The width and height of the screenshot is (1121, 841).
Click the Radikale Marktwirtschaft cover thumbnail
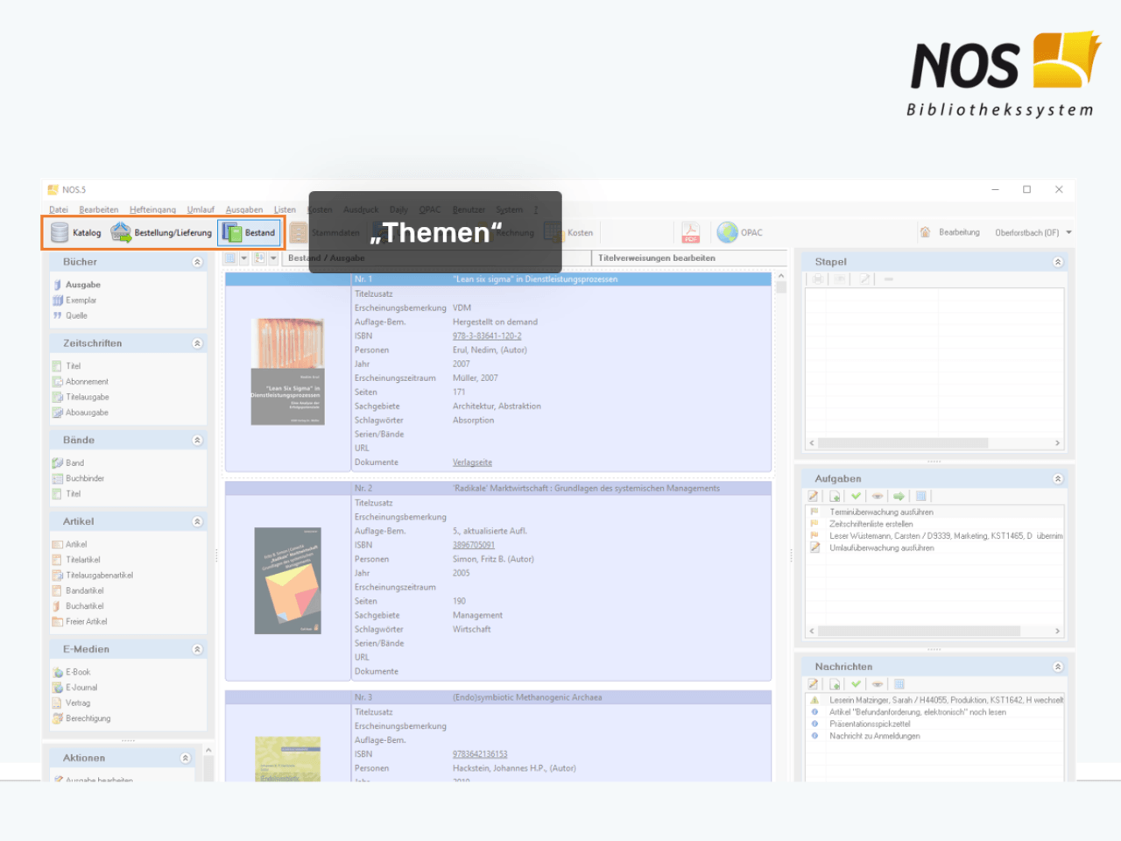(287, 581)
